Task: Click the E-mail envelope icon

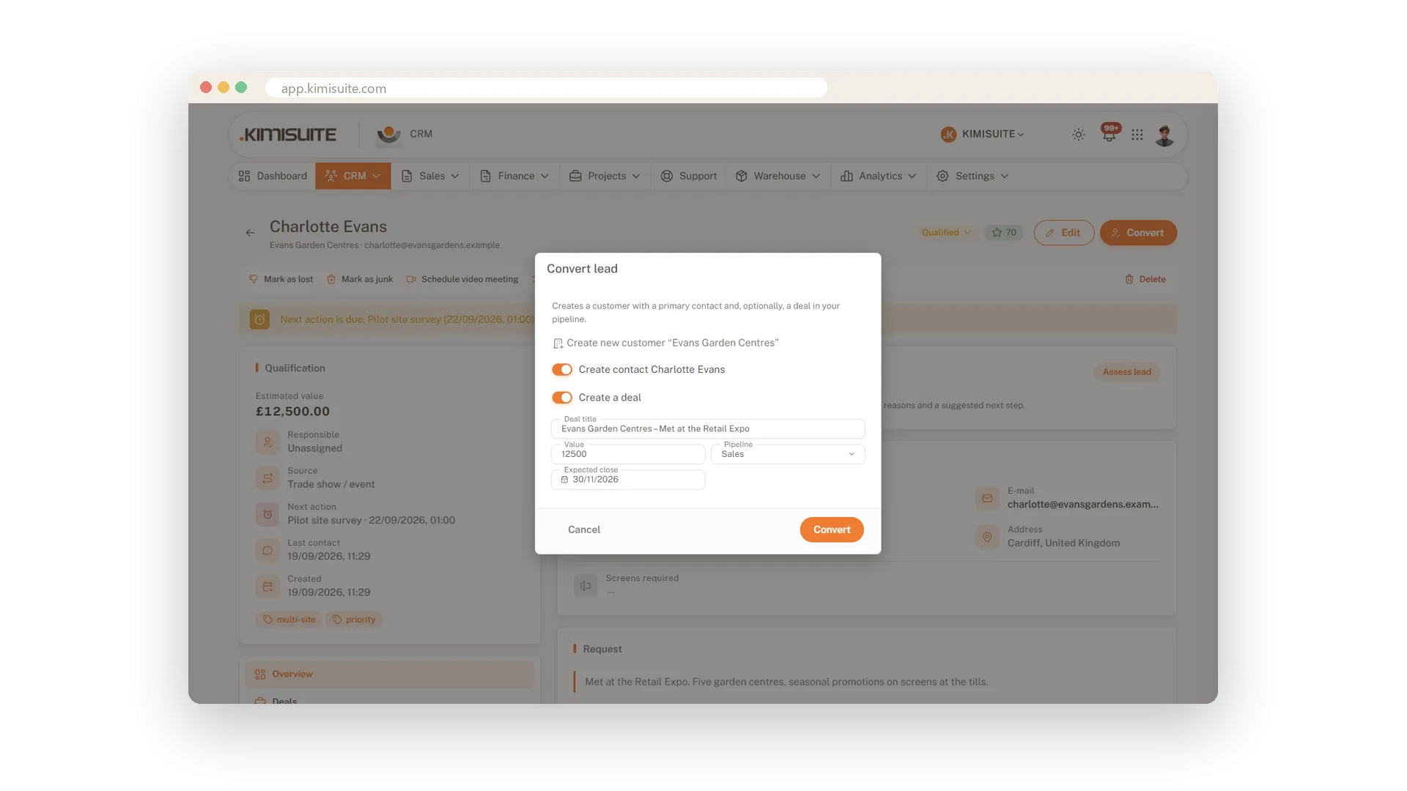Action: pos(987,498)
